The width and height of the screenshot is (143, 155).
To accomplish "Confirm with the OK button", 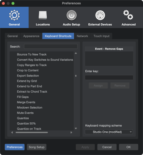I will (x=128, y=147).
